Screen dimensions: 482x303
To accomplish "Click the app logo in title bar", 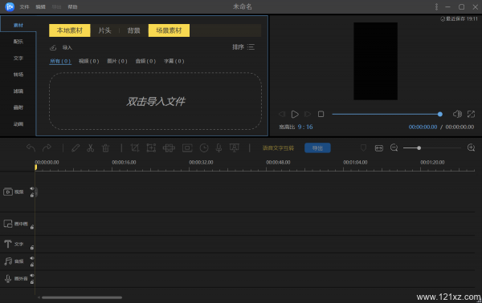I will click(10, 6).
